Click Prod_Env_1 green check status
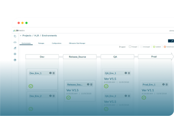This screenshot has width=174, height=116. pyautogui.click(x=144, y=98)
